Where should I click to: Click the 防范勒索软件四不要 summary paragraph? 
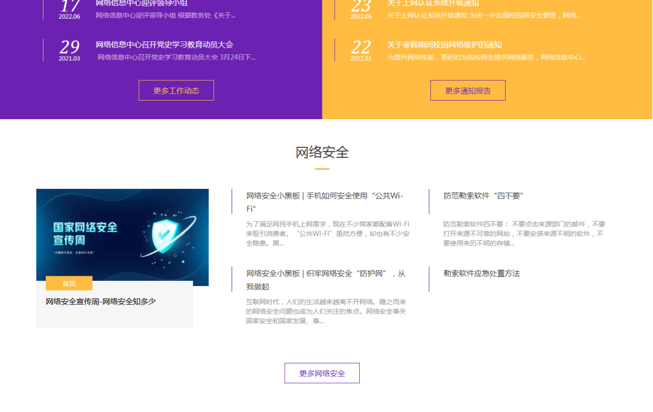(x=524, y=233)
